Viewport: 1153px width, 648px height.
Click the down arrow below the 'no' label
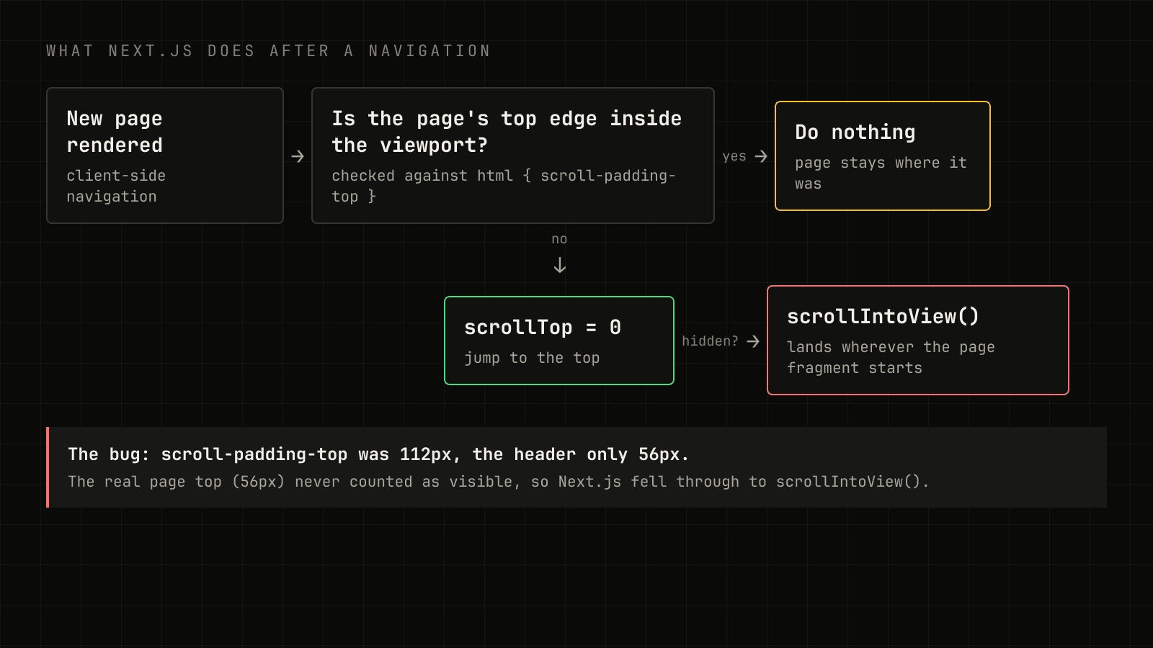point(560,266)
